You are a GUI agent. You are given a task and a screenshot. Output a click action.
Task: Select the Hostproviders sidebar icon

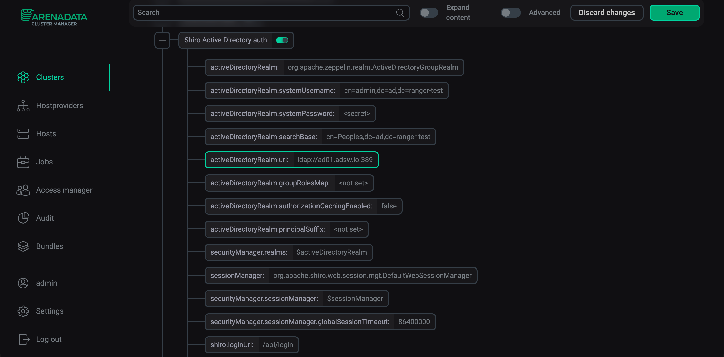coord(23,105)
